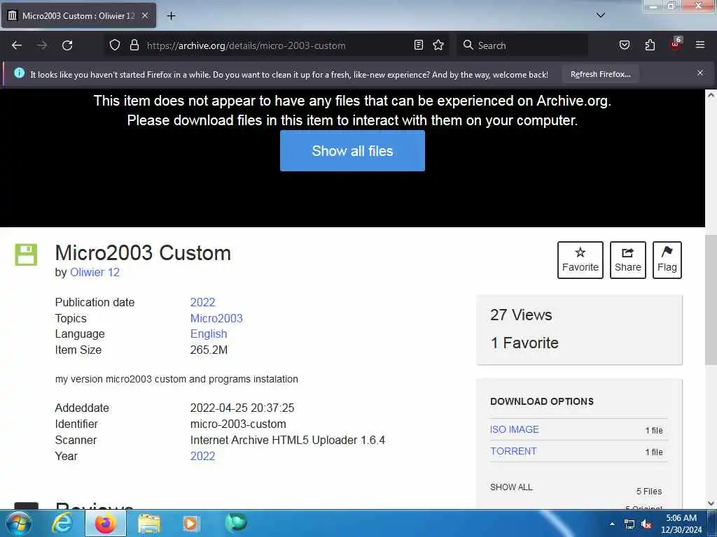Open Windows Explorer folder taskbar icon
This screenshot has width=717, height=537.
(149, 524)
